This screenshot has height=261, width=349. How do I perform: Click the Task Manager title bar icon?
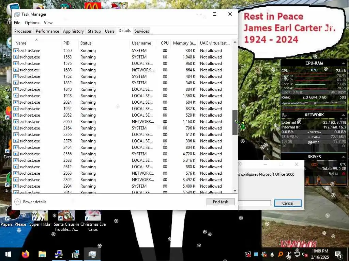tap(17, 14)
